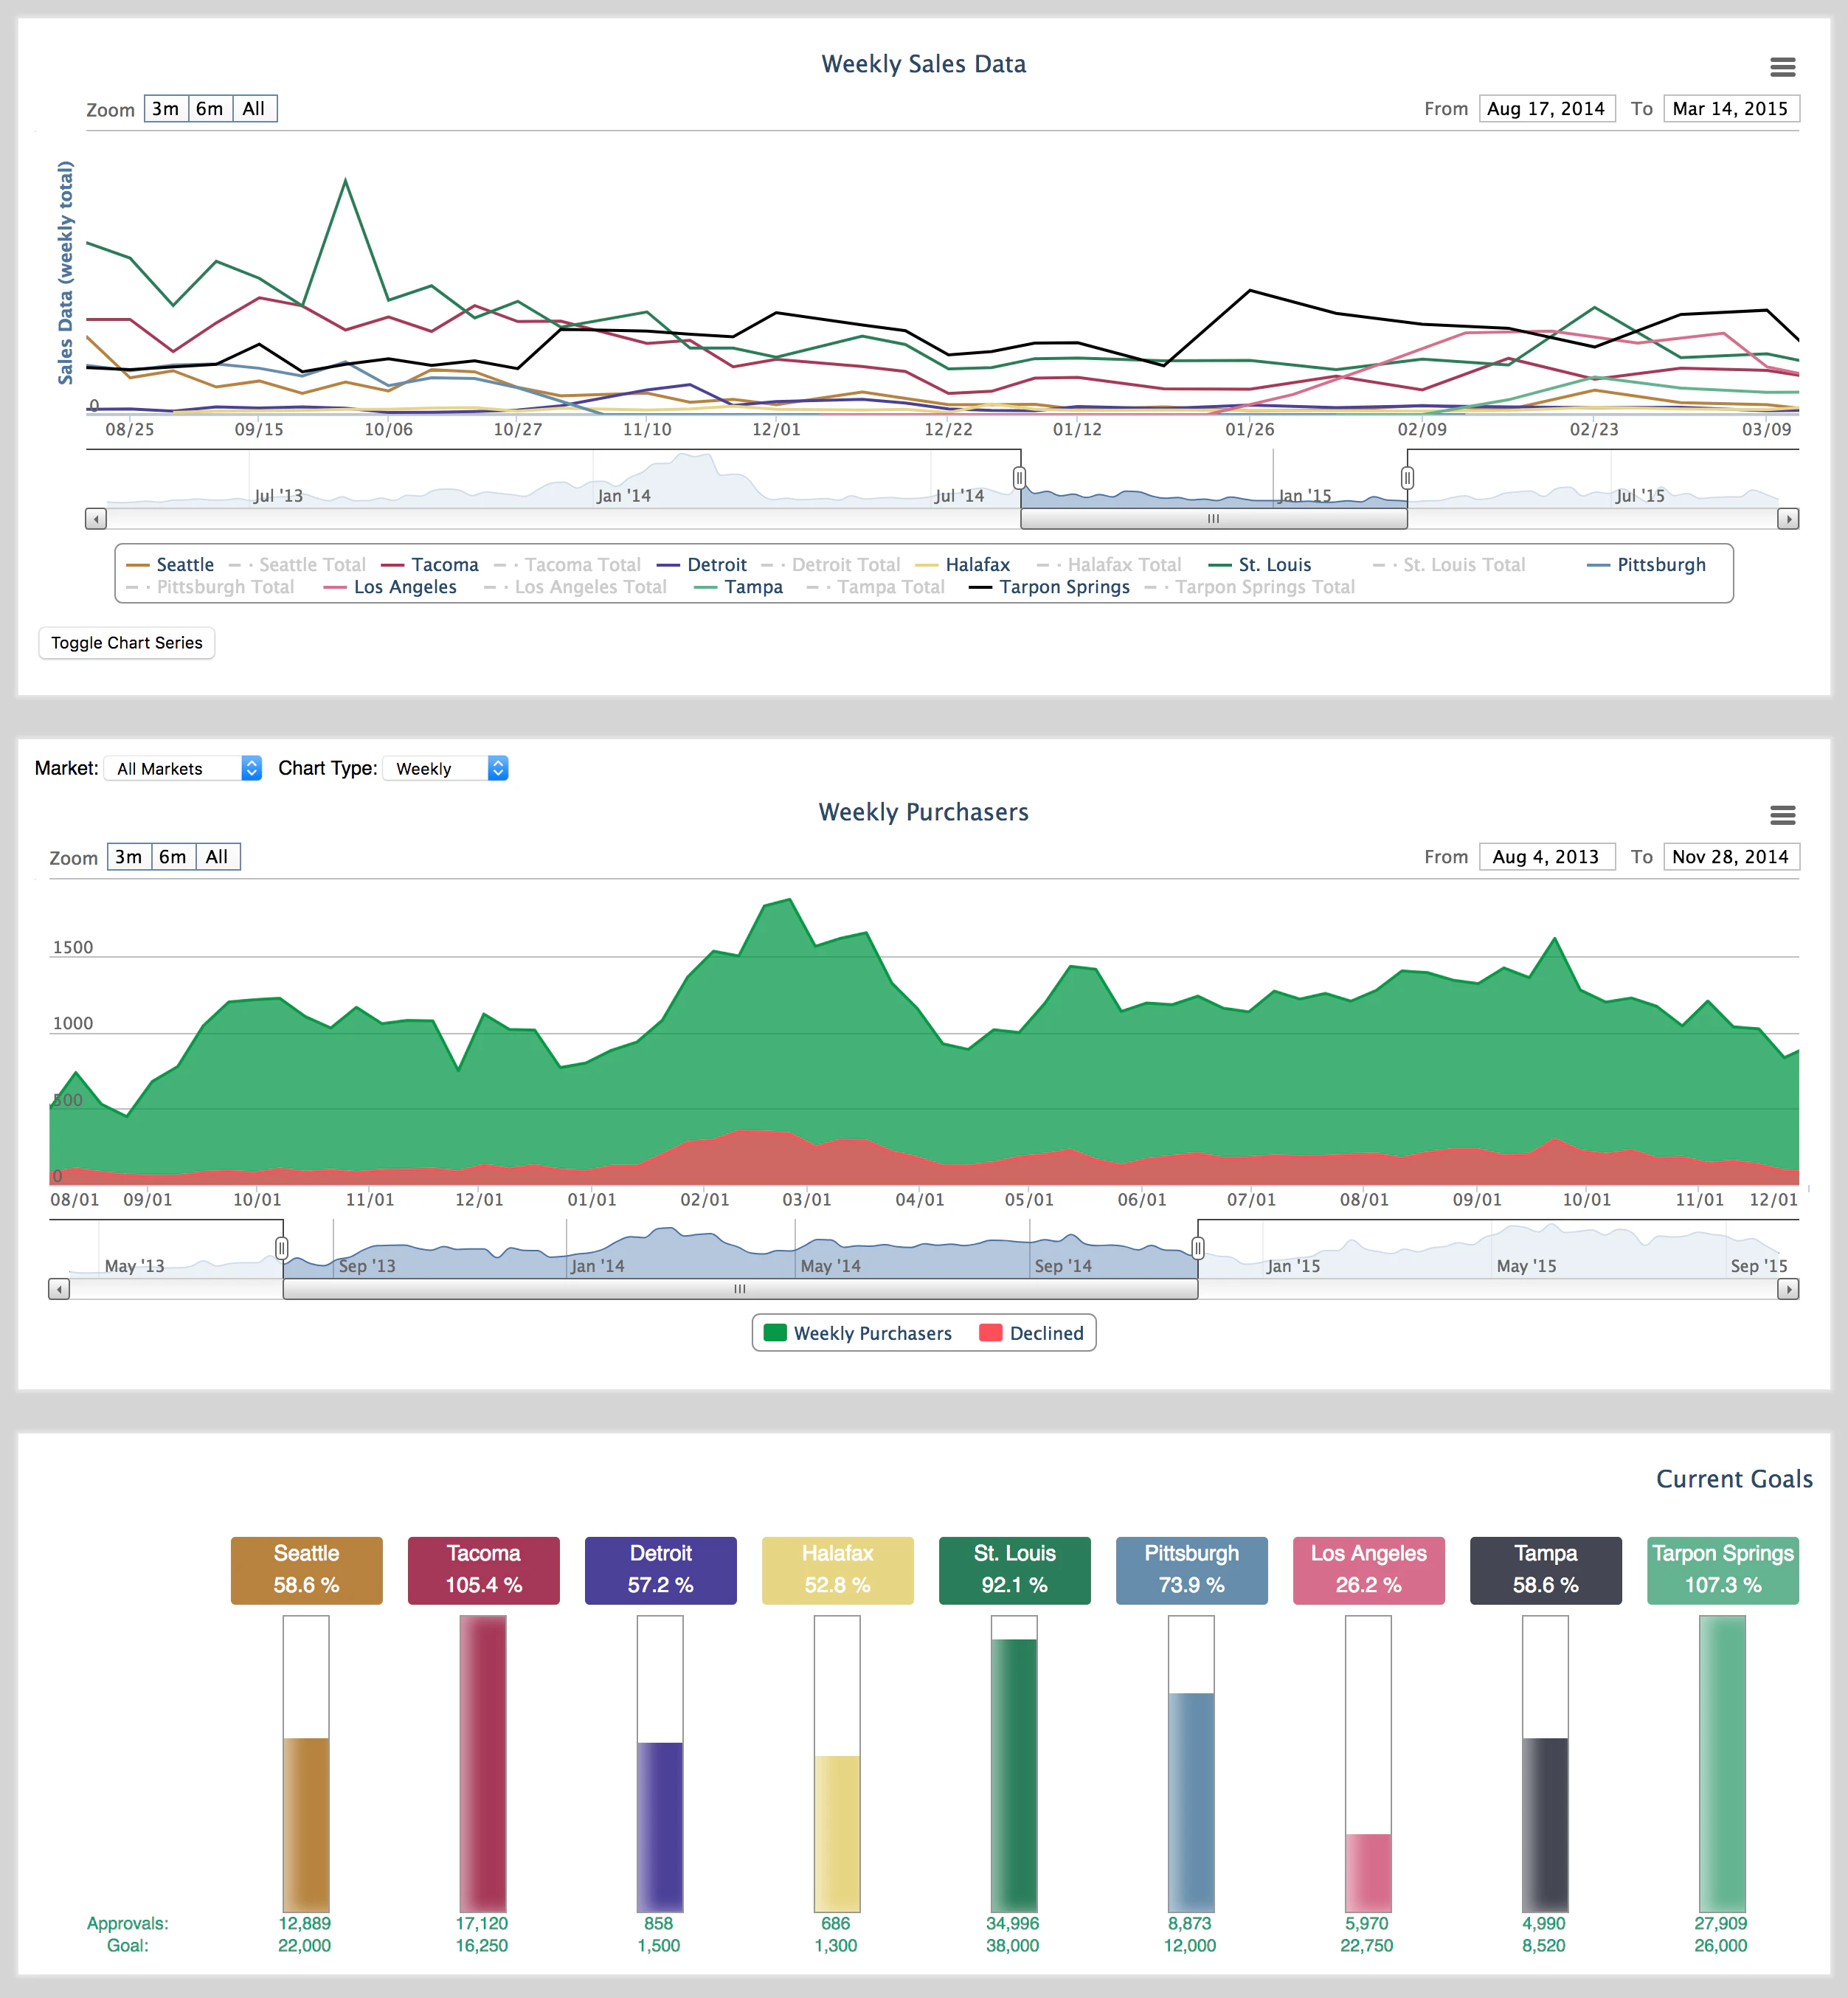Open Weekly Sales Data chart hamburger menu

pyautogui.click(x=1782, y=67)
